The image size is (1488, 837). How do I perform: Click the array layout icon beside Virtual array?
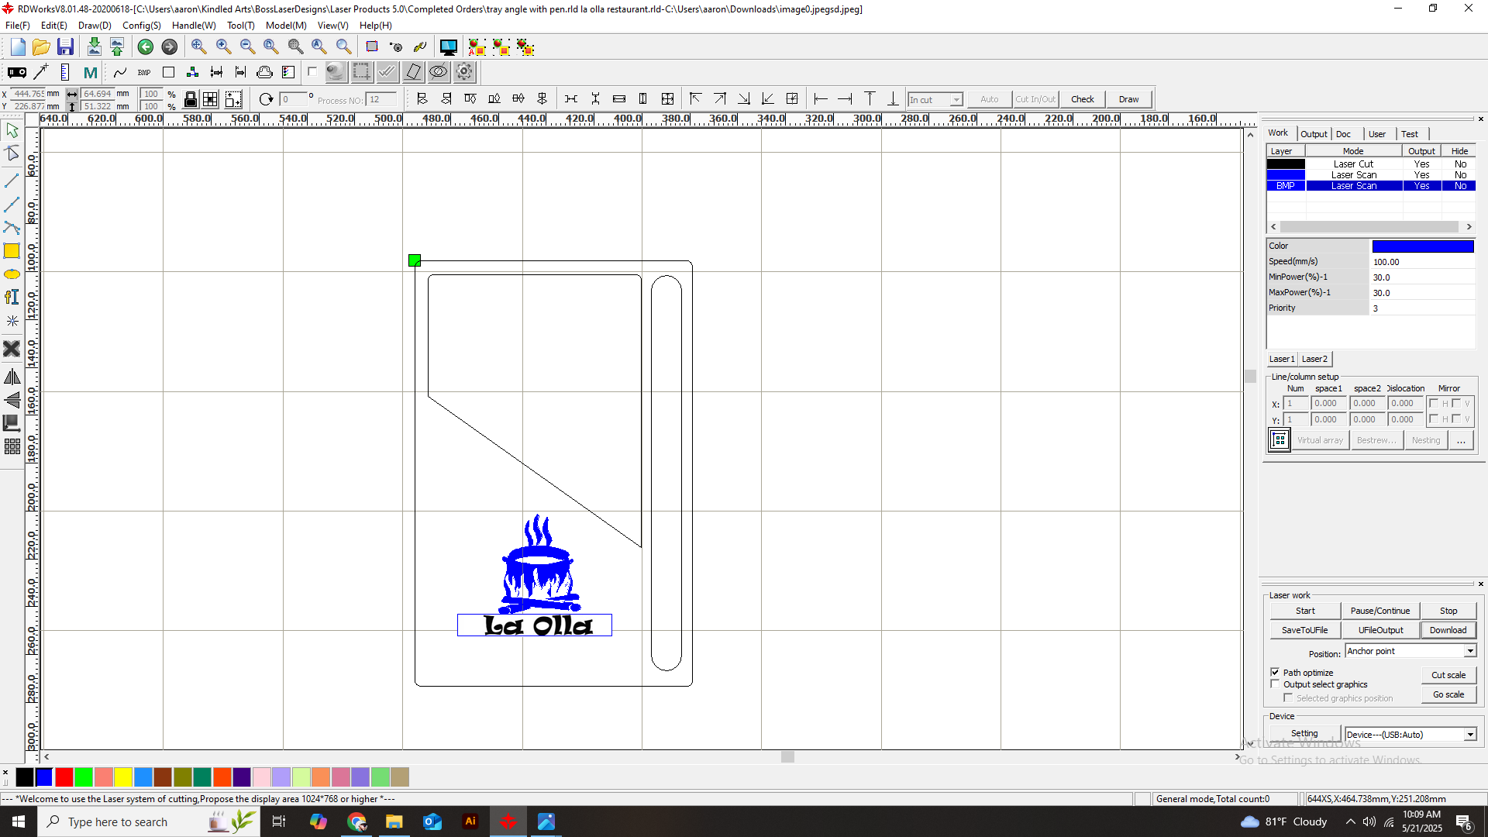click(x=1280, y=440)
